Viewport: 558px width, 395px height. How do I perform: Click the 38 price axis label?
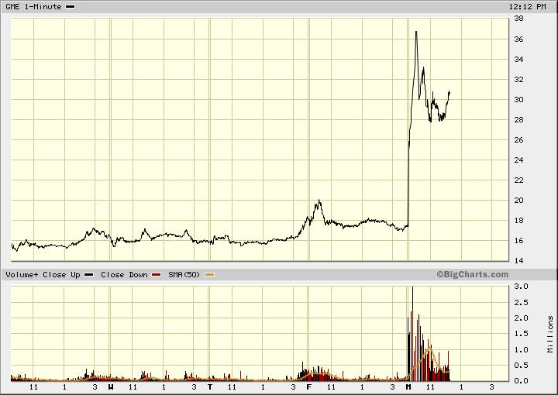pyautogui.click(x=518, y=19)
